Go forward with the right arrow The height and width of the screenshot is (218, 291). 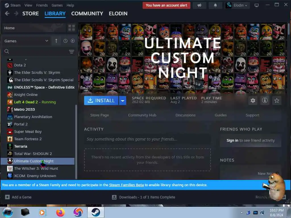16,14
